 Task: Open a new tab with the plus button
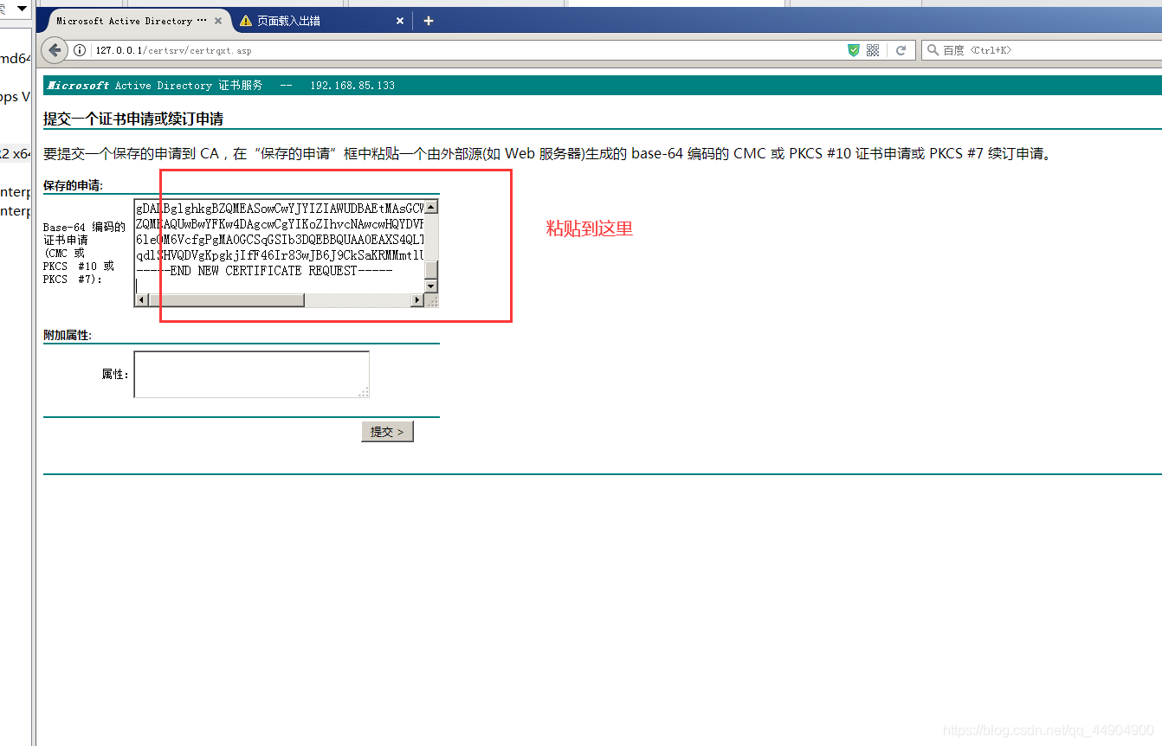point(428,21)
